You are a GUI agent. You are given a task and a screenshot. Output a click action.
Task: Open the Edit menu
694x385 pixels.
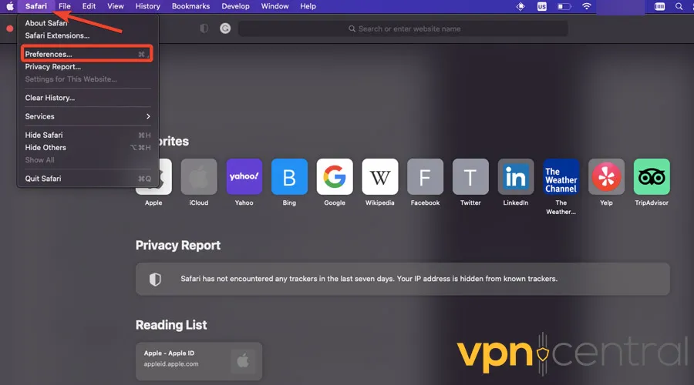89,6
